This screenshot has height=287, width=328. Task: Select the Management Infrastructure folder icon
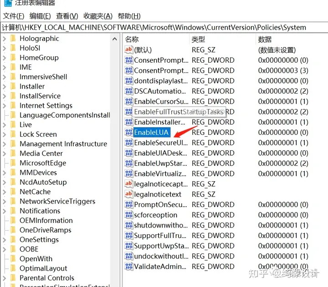13,144
